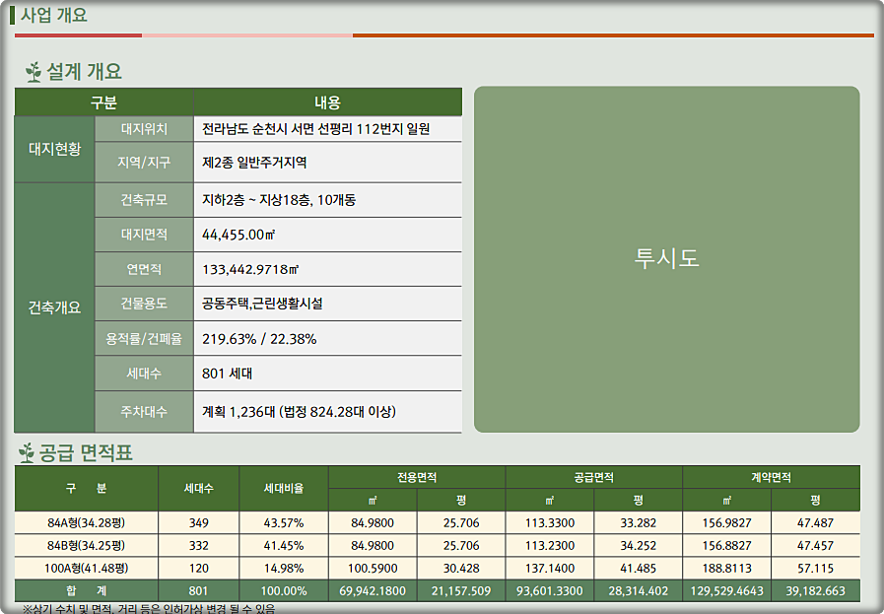Click the 투시도 perspective image placeholder
884x614 pixels.
(666, 259)
